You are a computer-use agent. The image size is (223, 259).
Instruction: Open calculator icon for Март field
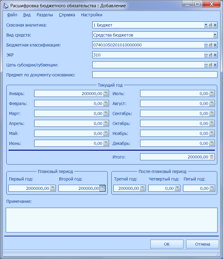pyautogui.click(x=106, y=114)
